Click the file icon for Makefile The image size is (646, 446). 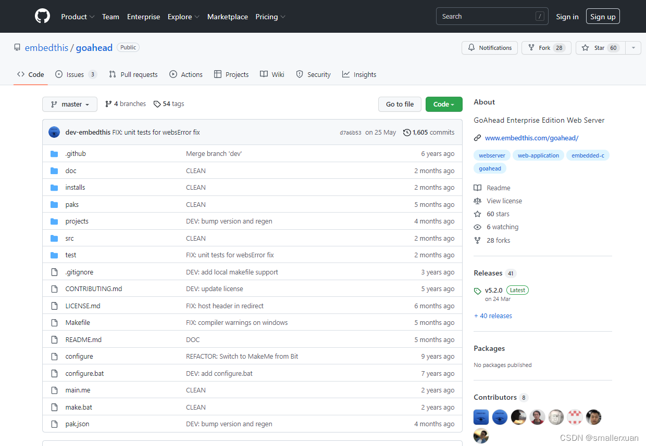pyautogui.click(x=54, y=323)
